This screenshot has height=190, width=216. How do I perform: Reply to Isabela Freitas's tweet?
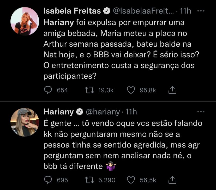click(x=48, y=90)
